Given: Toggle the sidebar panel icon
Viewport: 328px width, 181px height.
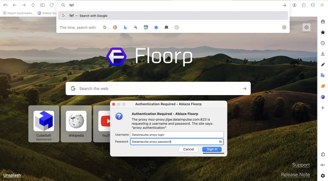Looking at the screenshot, I should tap(42, 5).
